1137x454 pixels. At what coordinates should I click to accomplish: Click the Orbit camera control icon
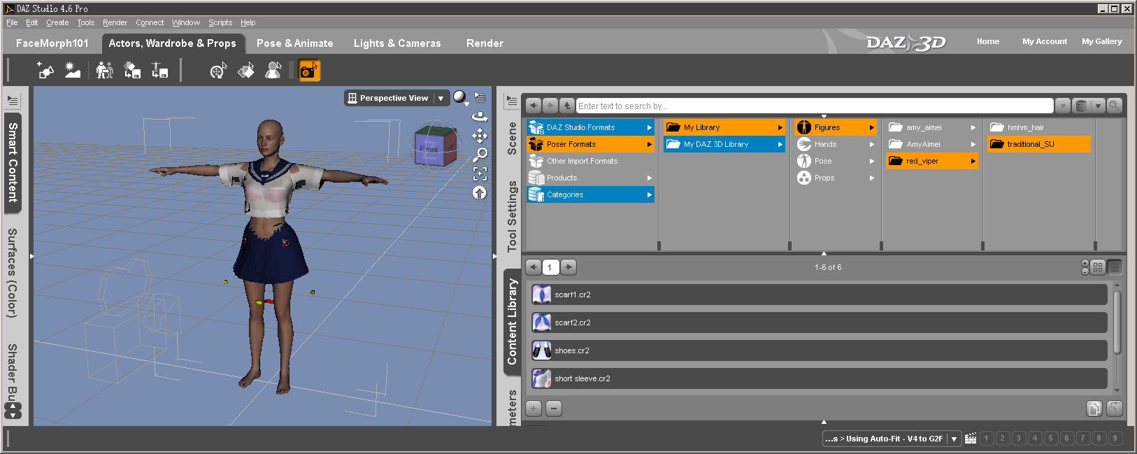pyautogui.click(x=480, y=117)
